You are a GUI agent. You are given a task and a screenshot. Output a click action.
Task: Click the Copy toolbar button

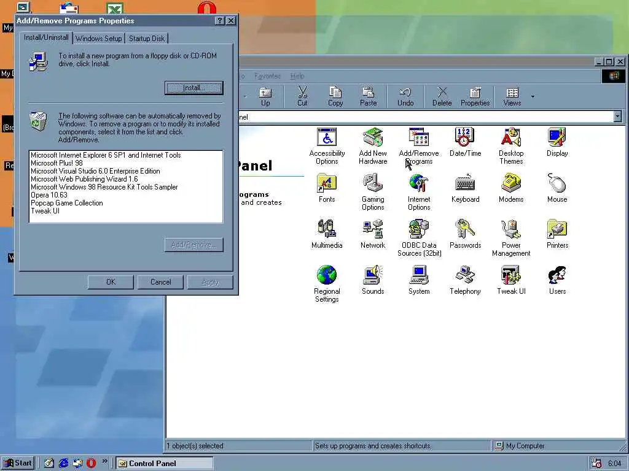point(335,97)
